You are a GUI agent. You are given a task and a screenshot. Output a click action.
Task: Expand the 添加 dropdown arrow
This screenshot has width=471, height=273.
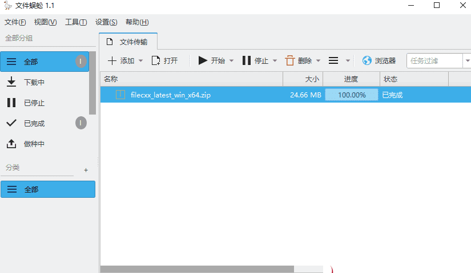coord(141,61)
